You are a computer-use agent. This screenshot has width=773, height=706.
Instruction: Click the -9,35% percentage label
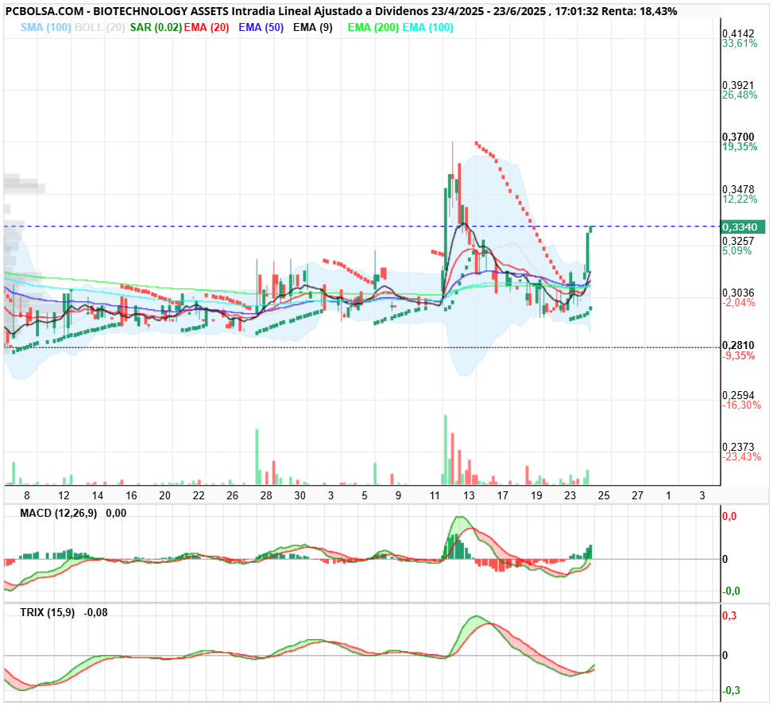pyautogui.click(x=739, y=355)
